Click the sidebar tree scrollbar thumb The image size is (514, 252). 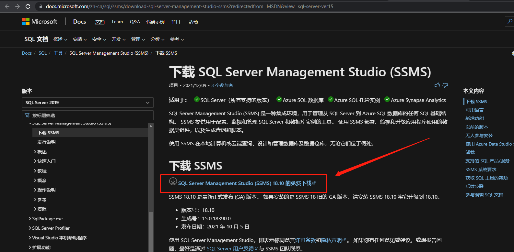(x=151, y=232)
